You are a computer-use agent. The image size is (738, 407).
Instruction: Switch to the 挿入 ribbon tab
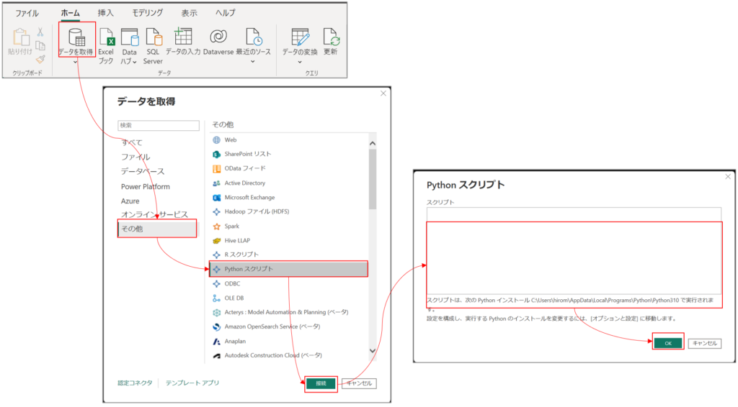coord(105,13)
